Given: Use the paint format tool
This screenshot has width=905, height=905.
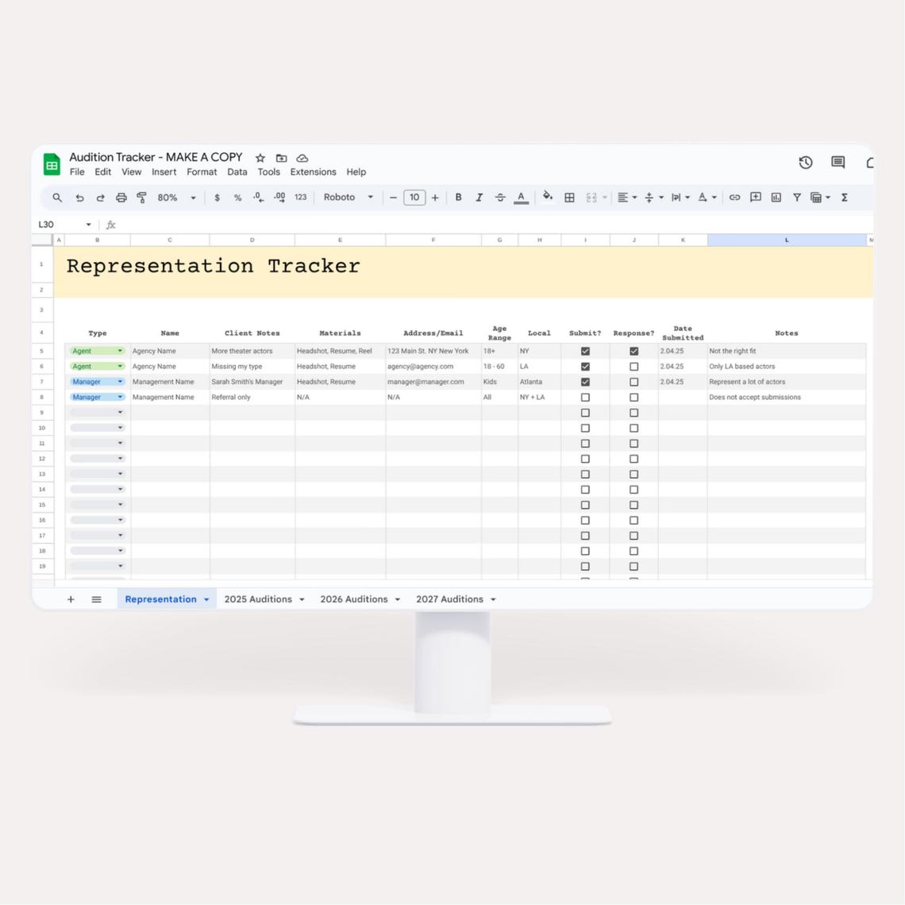Looking at the screenshot, I should point(141,197).
